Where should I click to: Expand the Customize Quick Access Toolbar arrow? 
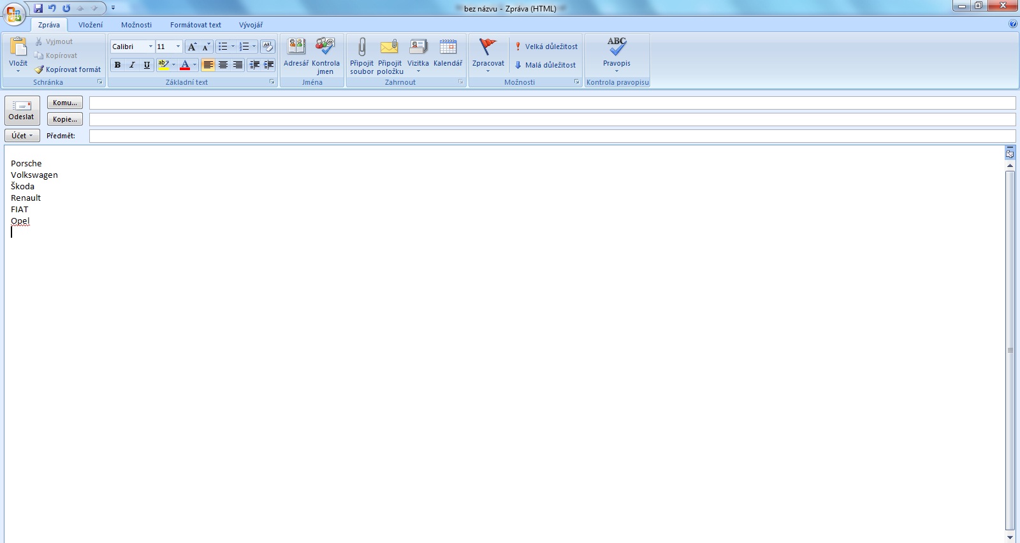(x=113, y=8)
